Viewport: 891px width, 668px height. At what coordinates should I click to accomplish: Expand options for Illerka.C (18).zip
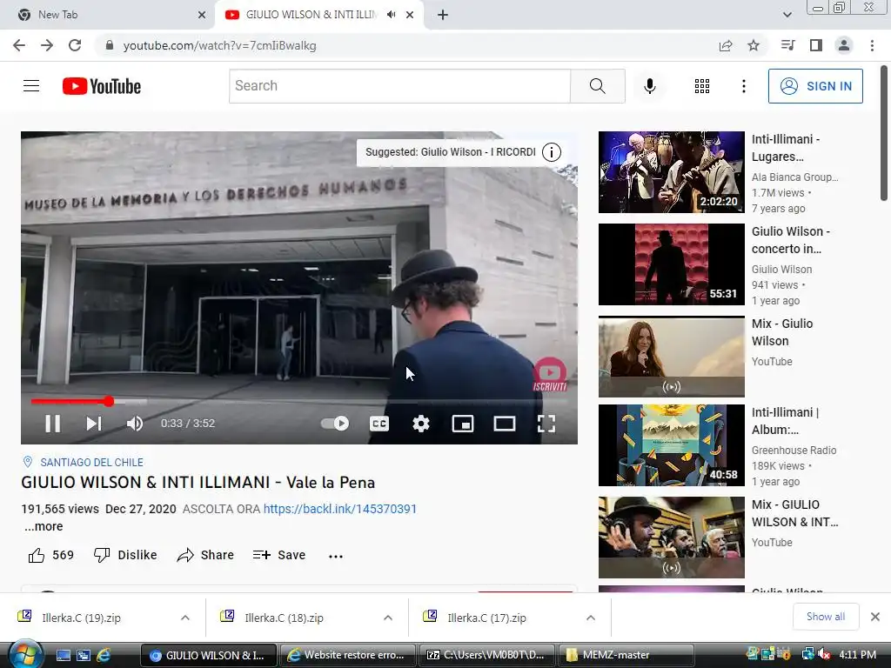387,618
